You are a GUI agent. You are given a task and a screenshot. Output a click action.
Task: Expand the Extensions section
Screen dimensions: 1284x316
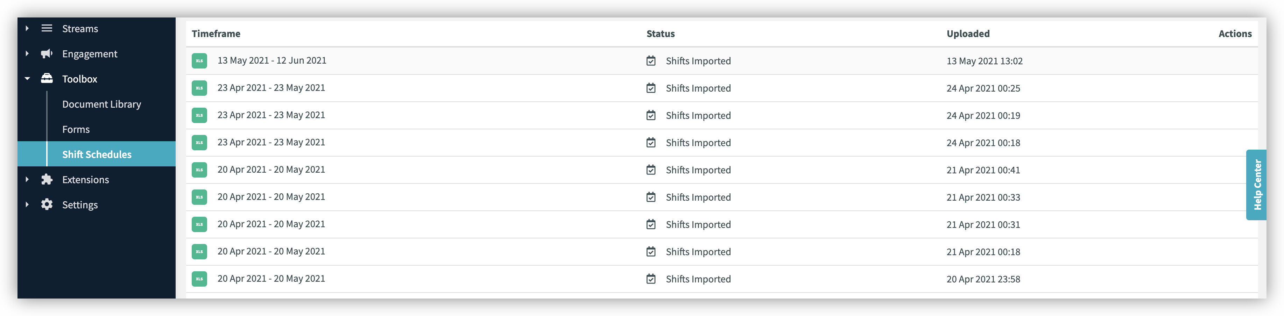coord(27,179)
